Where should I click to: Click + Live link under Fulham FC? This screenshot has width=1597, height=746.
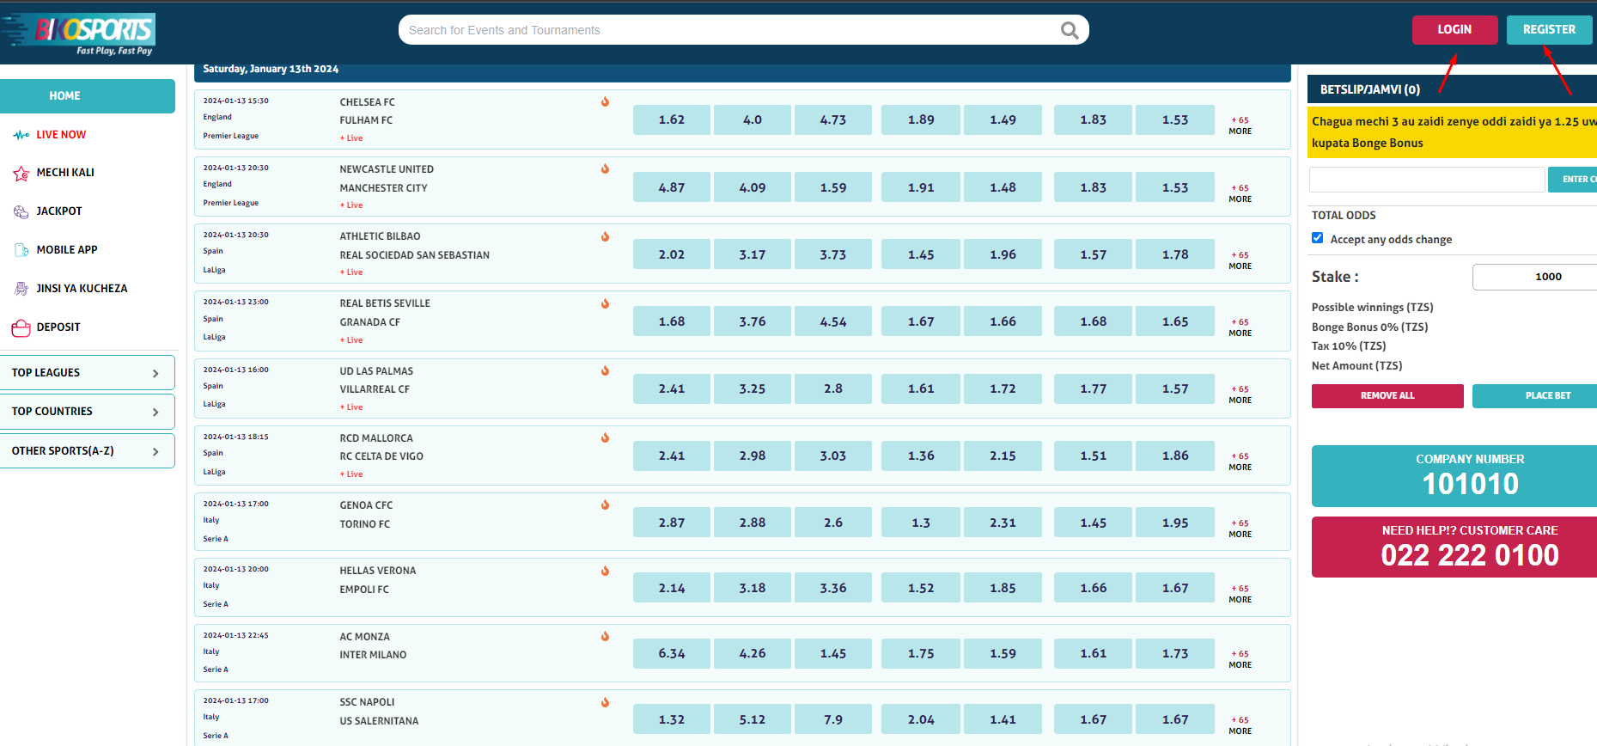(x=351, y=138)
